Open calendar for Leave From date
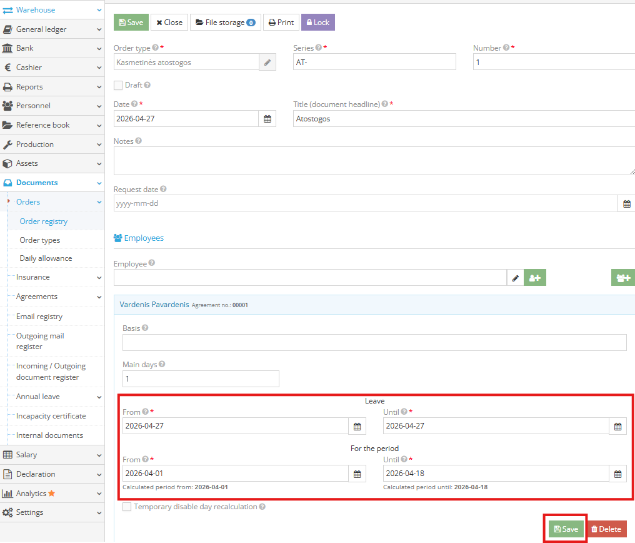 coord(357,426)
